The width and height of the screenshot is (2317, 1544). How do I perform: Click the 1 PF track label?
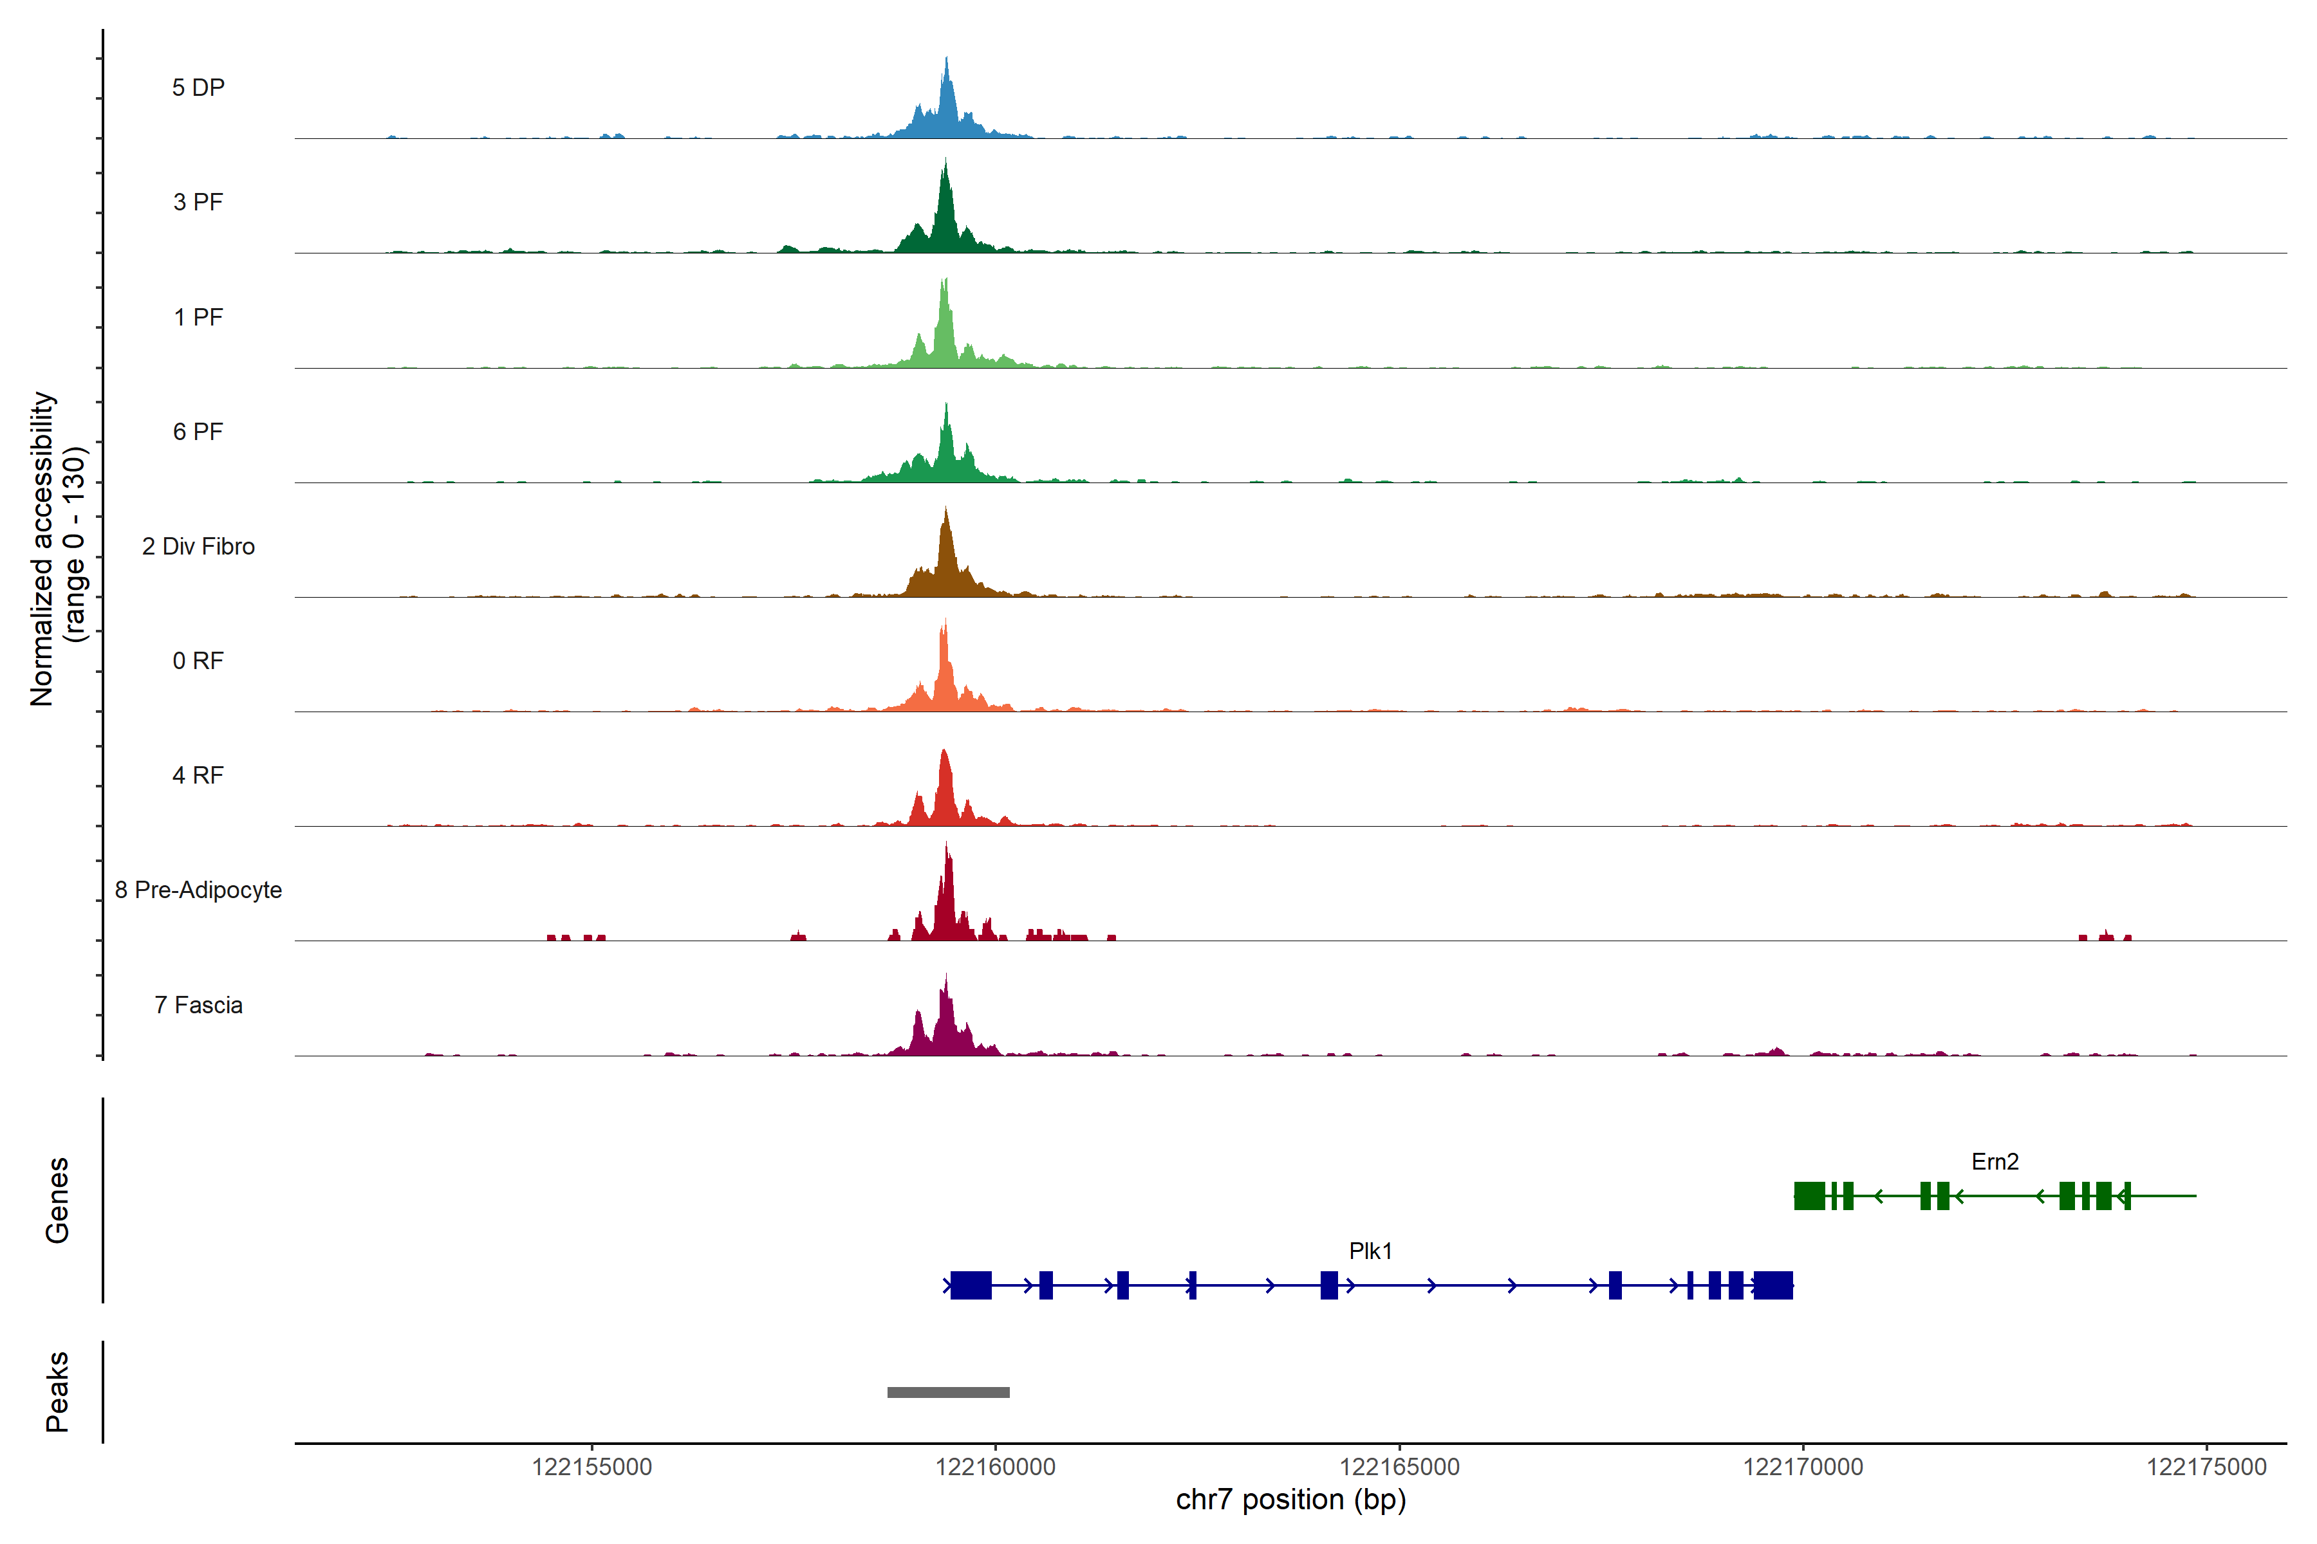pyautogui.click(x=198, y=317)
